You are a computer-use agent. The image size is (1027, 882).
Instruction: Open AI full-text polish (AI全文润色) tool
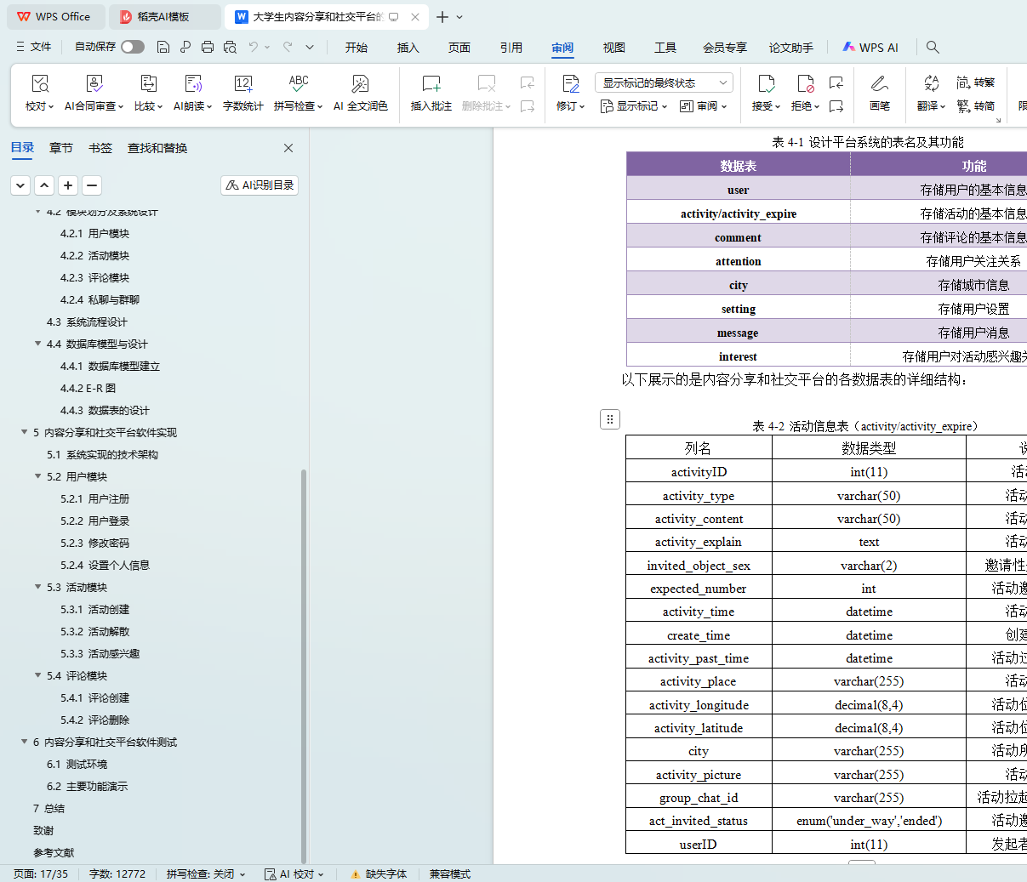(360, 84)
